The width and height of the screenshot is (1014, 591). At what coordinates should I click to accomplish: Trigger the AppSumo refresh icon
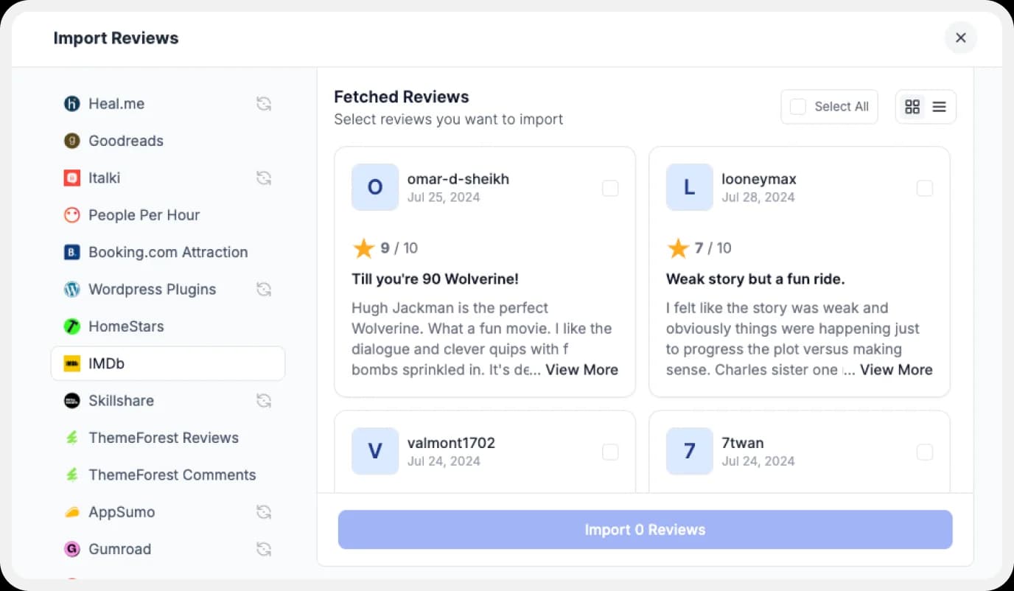[264, 511]
